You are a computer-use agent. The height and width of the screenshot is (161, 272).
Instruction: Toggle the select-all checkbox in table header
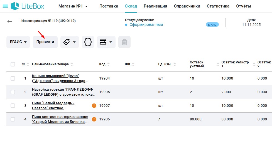pyautogui.click(x=13, y=64)
